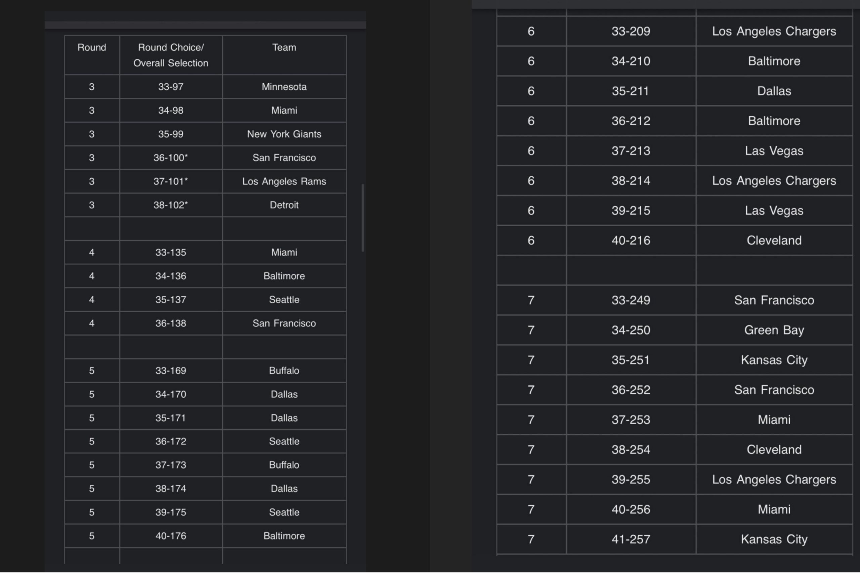The image size is (860, 573).
Task: Select 'Seattle' in the 39-175 row
Action: [284, 512]
